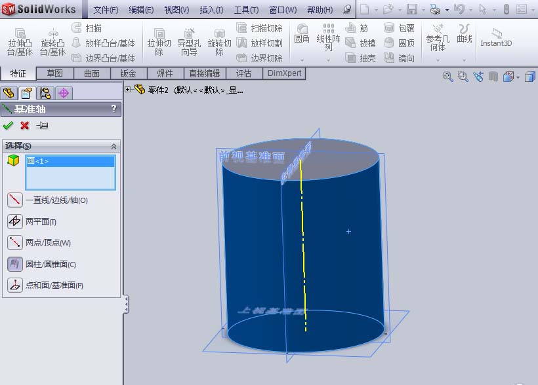Screen dimensions: 538x385
Task: Switch to the ConfigurationManager tab
Action: tap(45, 93)
